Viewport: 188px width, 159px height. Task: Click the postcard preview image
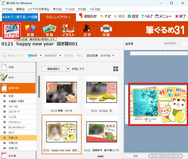coord(158,104)
